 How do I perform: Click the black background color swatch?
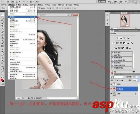click(4, 81)
